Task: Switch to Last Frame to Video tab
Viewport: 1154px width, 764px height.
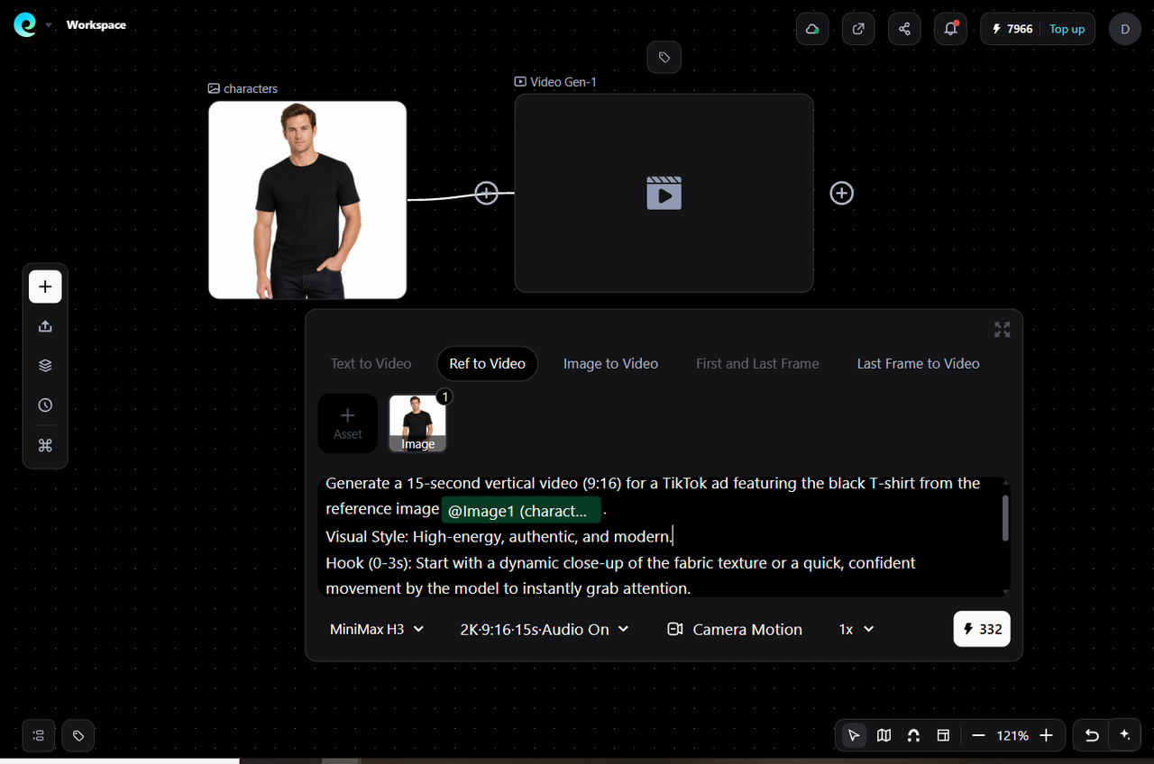Action: point(918,364)
